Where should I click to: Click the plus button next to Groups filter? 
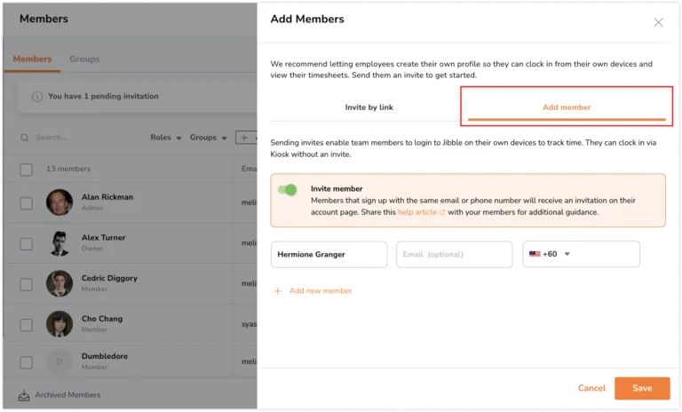click(x=246, y=138)
